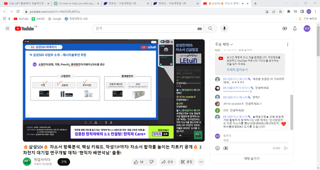This screenshot has height=170, width=320.
Task: Start voice search with microphone icon
Action: tap(224, 28)
